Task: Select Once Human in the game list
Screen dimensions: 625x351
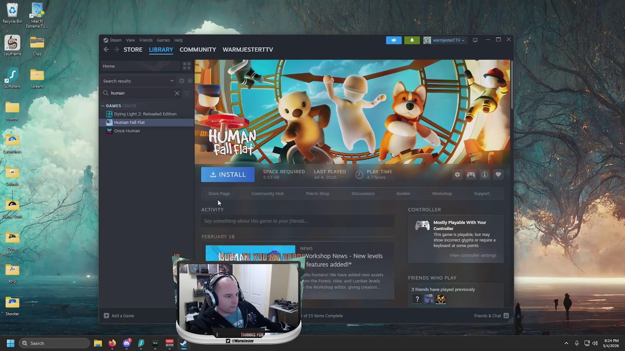Action: 127,131
